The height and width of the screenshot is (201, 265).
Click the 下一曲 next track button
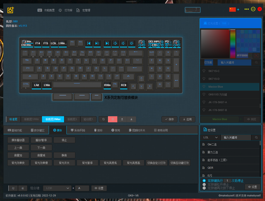coord(41,148)
